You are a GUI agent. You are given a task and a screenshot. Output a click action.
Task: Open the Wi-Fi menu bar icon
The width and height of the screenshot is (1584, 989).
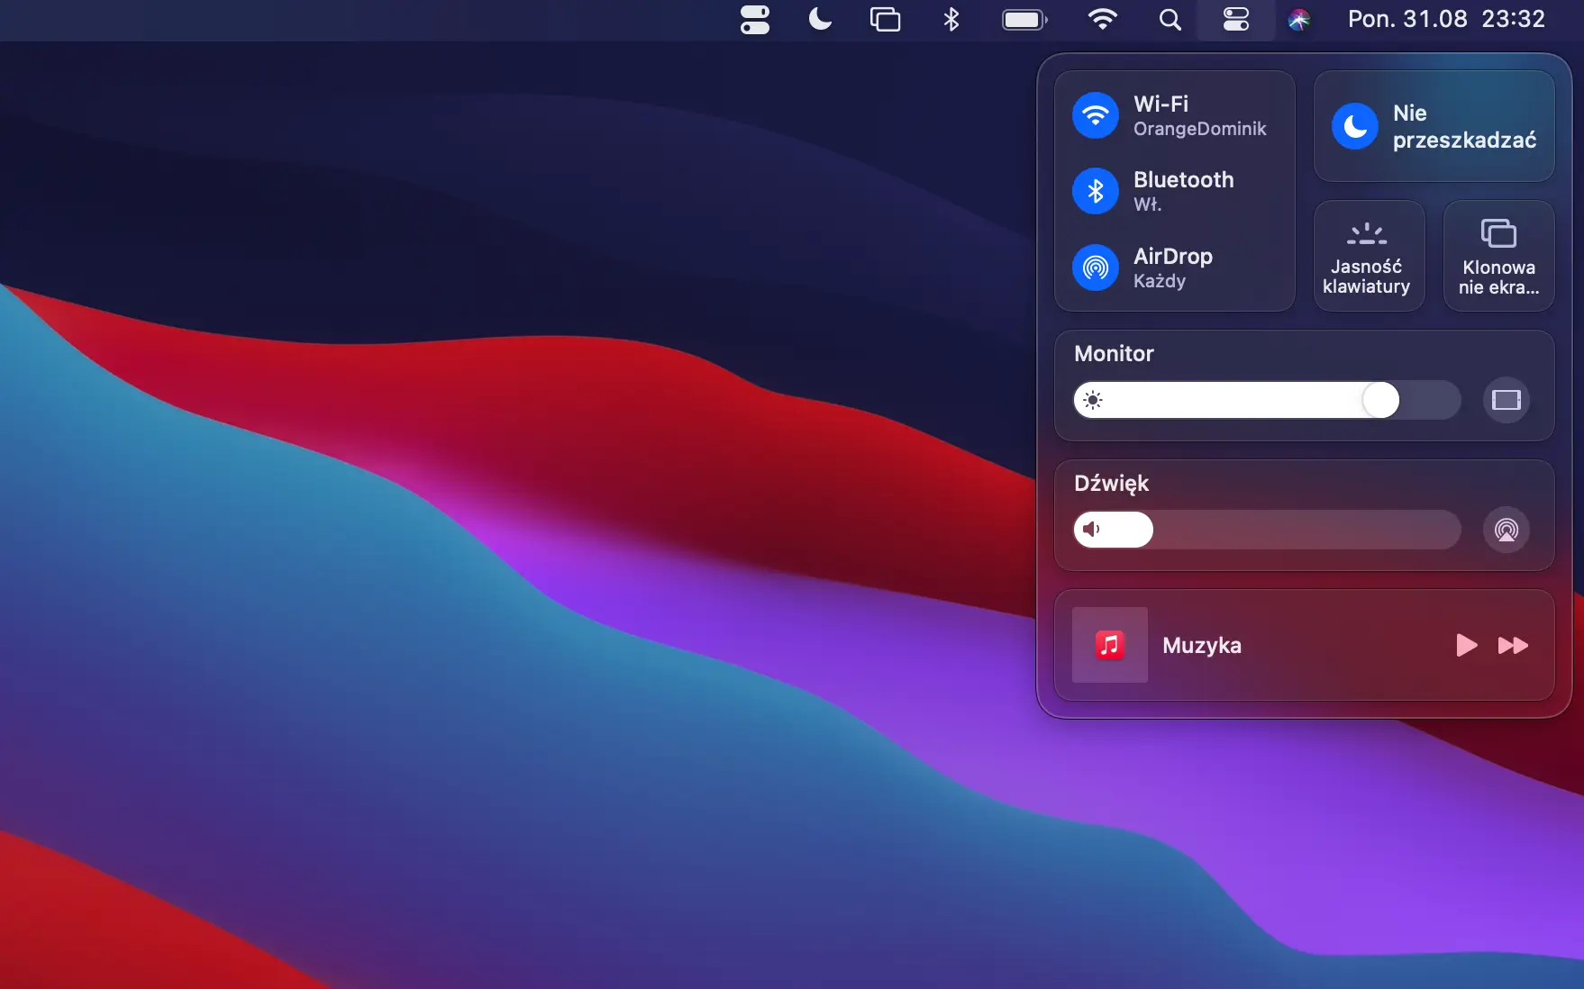click(1102, 20)
